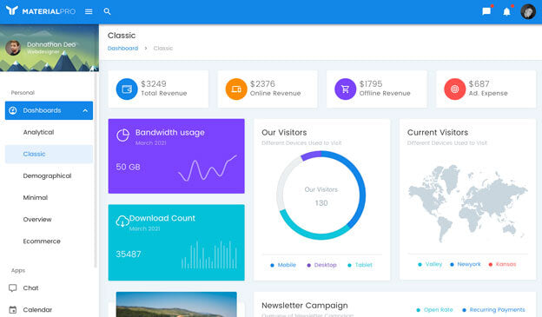Open the Calendar app label
Image resolution: width=542 pixels, height=317 pixels.
click(x=37, y=310)
